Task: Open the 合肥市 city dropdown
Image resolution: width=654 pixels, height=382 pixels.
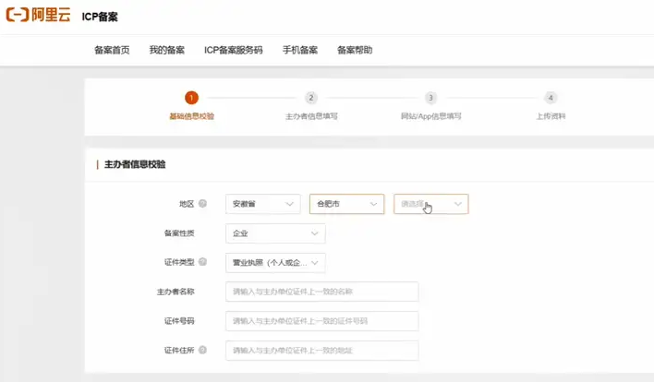Action: tap(346, 204)
